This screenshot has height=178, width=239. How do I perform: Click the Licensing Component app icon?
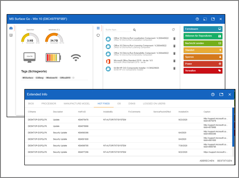[x=108, y=46]
